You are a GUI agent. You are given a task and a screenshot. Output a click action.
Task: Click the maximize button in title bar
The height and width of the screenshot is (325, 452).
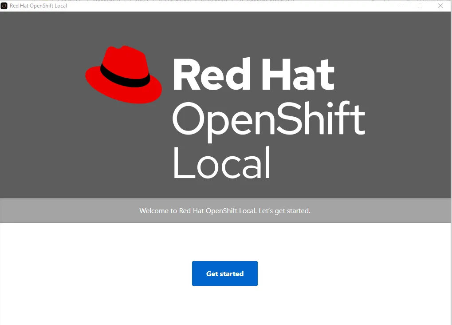point(421,6)
